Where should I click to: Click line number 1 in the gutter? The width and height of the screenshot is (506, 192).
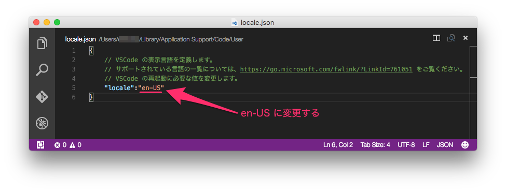[74, 51]
